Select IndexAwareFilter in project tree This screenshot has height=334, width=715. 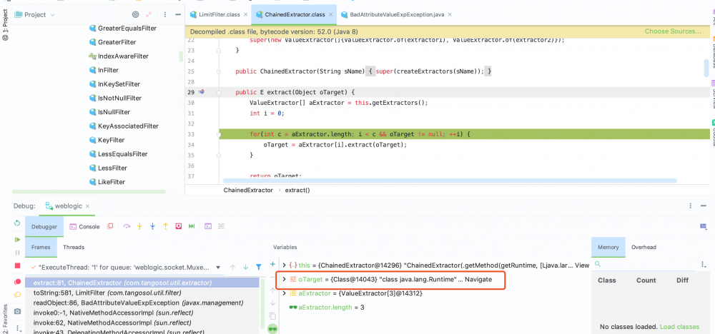(x=123, y=56)
